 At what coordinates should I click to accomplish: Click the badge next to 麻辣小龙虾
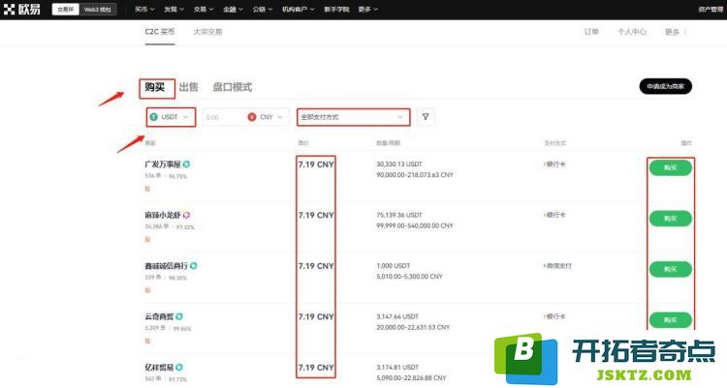click(186, 215)
